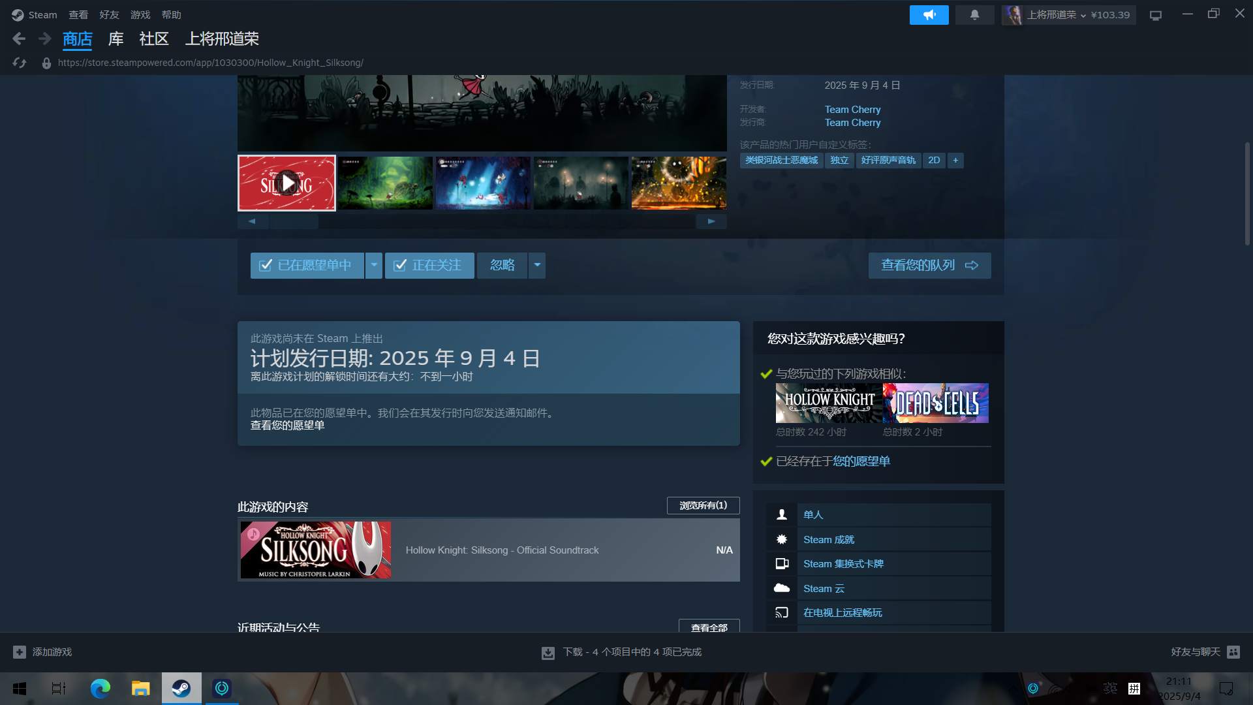Open notifications bell icon
The height and width of the screenshot is (705, 1253).
coord(974,15)
